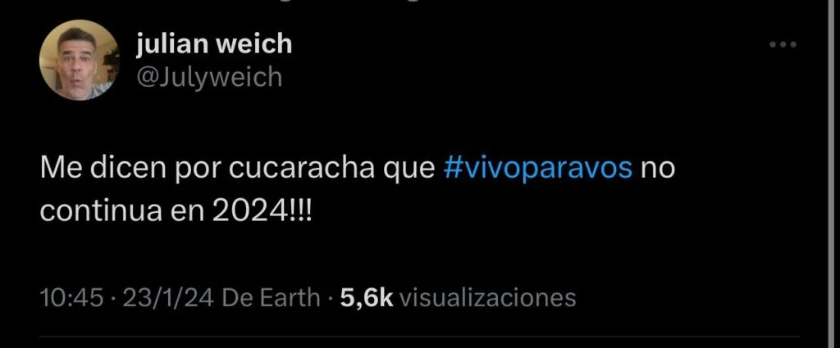Select the 10:45 timestamp
This screenshot has width=840, height=348.
(71, 298)
